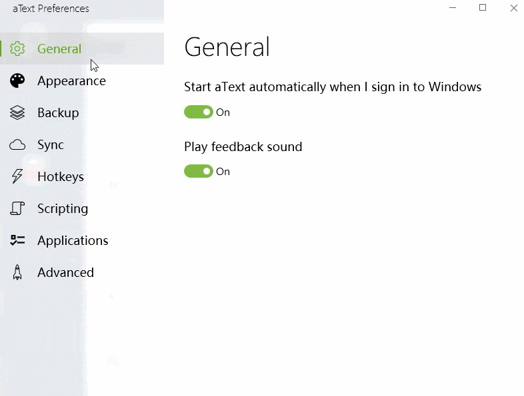
Task: Click the 'Play feedback sound' label
Action: (x=243, y=147)
